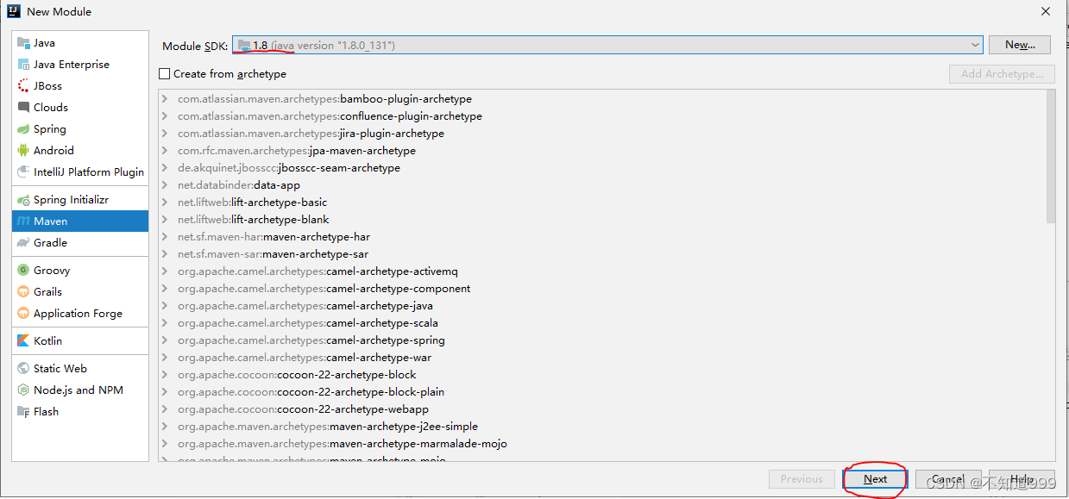This screenshot has height=499, width=1069.
Task: Click the Clouds icon in sidebar
Action: pyautogui.click(x=23, y=108)
